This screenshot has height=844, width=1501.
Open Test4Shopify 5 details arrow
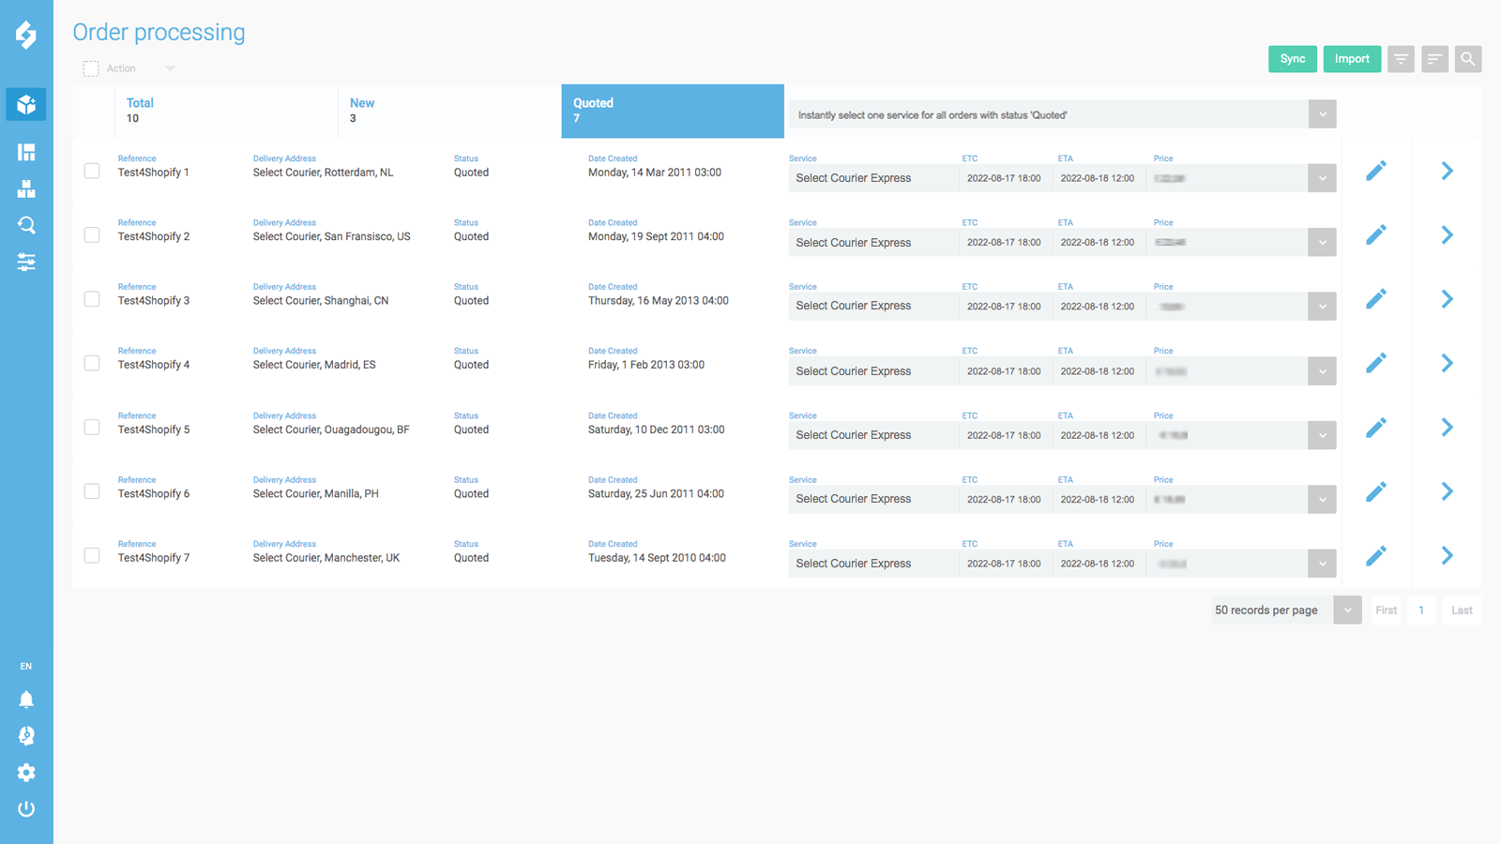[x=1447, y=428]
